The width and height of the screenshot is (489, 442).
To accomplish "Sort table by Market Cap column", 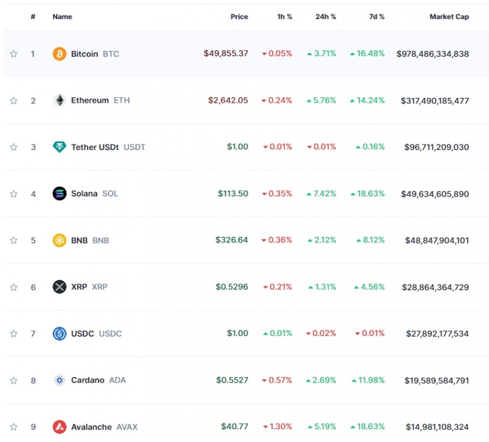I will 449,17.
